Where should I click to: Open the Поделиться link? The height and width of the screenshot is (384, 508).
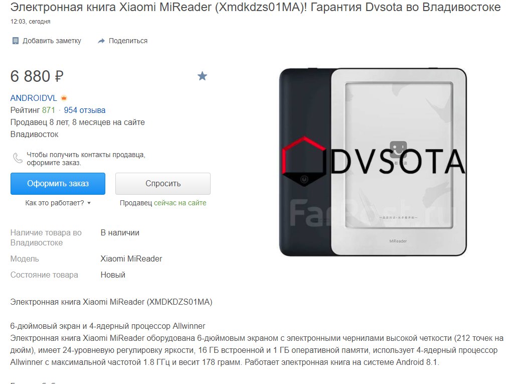pos(128,41)
